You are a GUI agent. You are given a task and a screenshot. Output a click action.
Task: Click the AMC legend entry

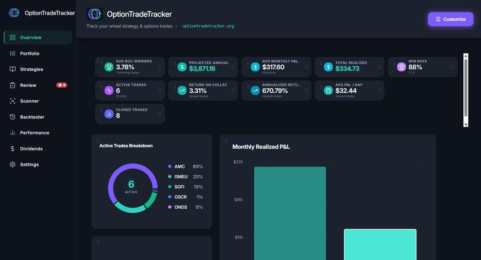[186, 166]
